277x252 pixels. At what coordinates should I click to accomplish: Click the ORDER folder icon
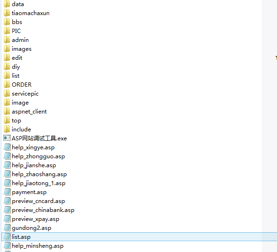[7, 84]
